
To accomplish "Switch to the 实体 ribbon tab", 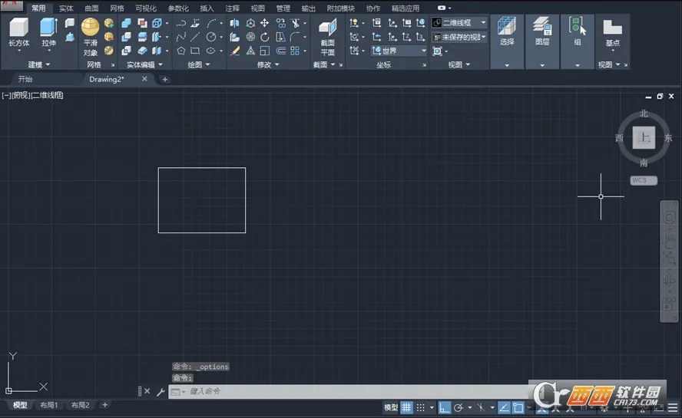I will tap(66, 8).
